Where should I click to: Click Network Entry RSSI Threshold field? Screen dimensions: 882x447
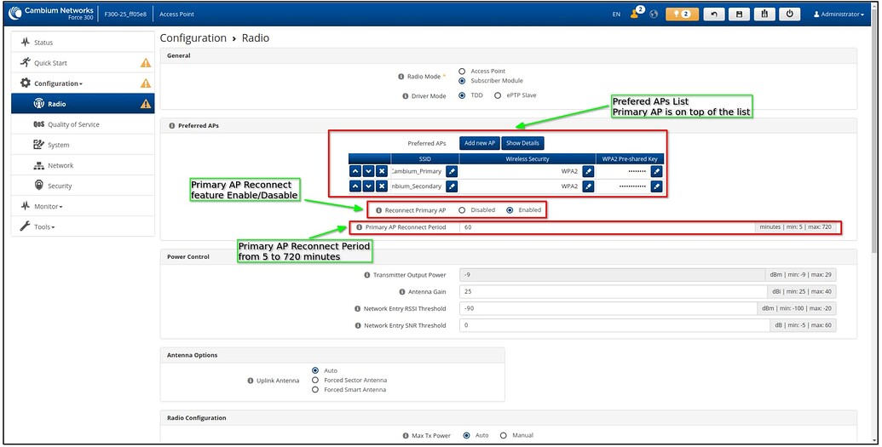[608, 309]
